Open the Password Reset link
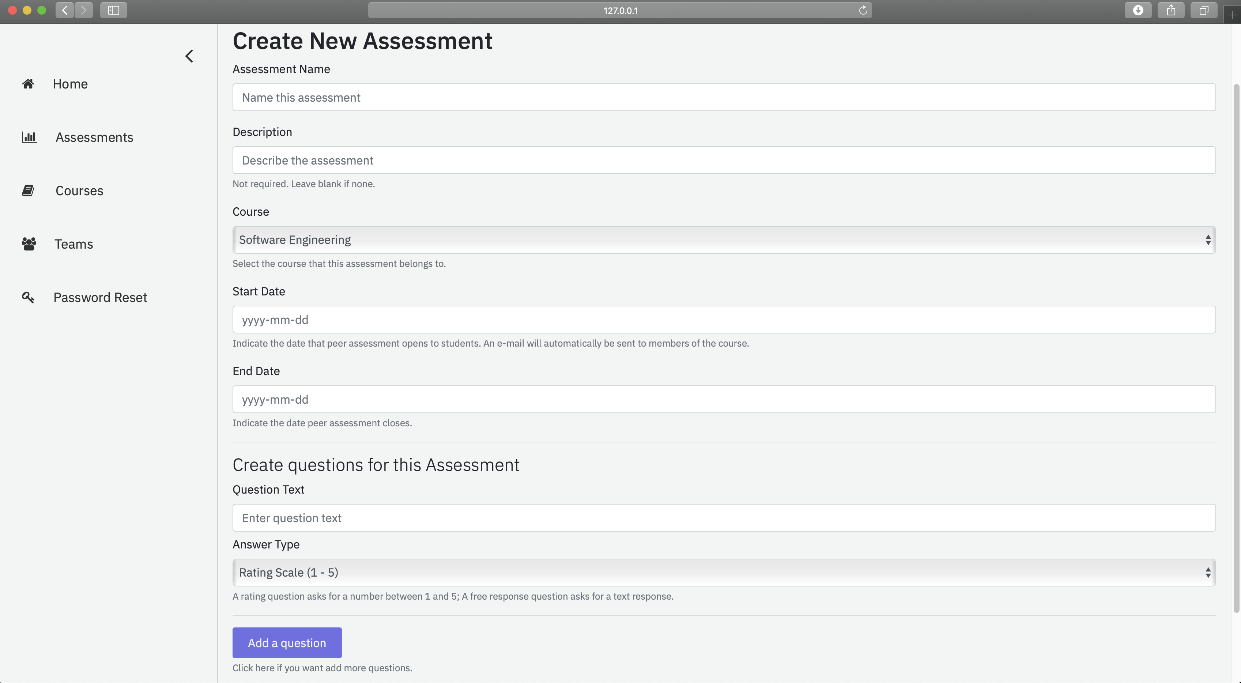This screenshot has width=1241, height=683. (x=100, y=297)
